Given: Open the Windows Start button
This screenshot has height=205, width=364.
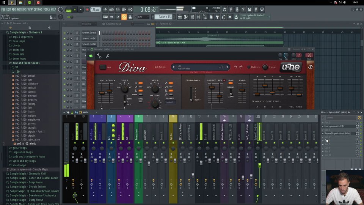Looking at the screenshot, I should 4,3.
